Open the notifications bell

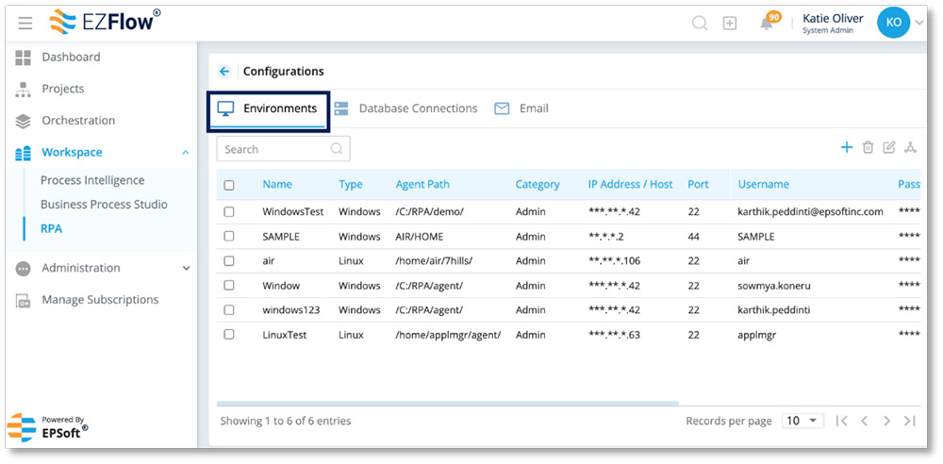click(x=766, y=24)
